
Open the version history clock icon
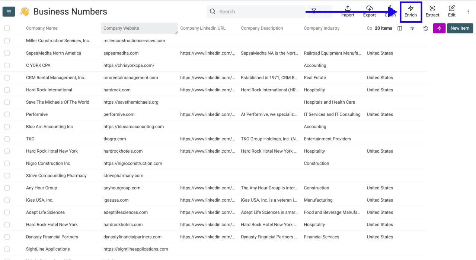pyautogui.click(x=425, y=28)
